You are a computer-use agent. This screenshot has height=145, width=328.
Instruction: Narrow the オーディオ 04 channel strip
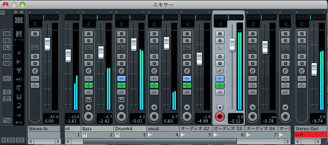click(247, 12)
